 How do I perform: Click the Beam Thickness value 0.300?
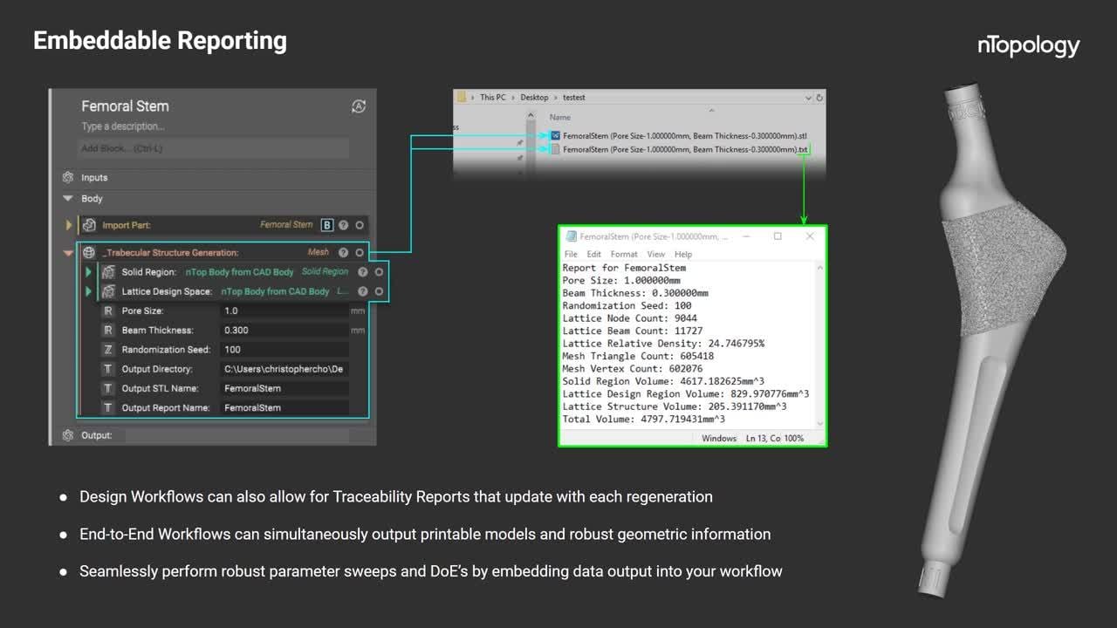click(284, 330)
